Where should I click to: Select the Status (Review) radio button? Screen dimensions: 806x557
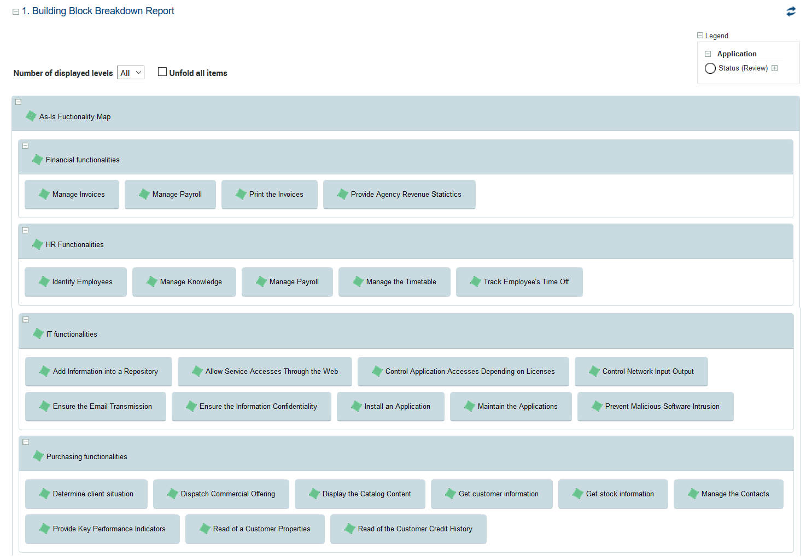pyautogui.click(x=710, y=68)
